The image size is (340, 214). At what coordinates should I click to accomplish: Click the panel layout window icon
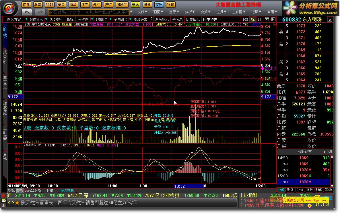(x=267, y=19)
